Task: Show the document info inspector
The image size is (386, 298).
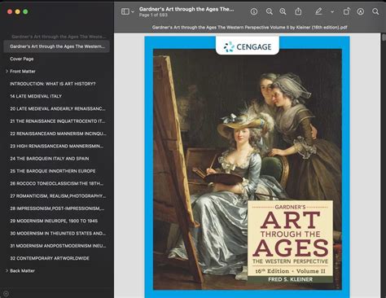Action: click(x=254, y=11)
